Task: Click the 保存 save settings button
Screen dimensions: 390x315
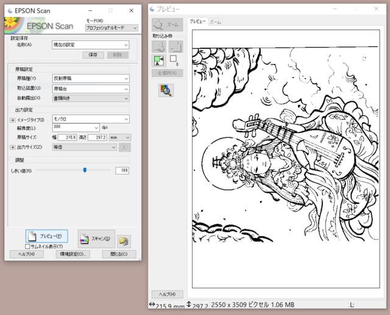Action: click(93, 54)
